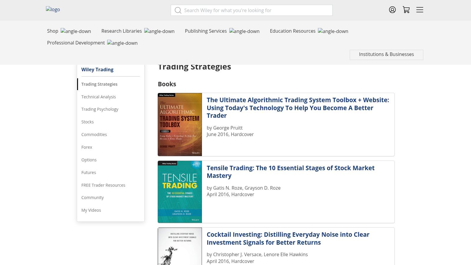The image size is (471, 265).
Task: Open the Publishing Services menu
Action: click(206, 31)
